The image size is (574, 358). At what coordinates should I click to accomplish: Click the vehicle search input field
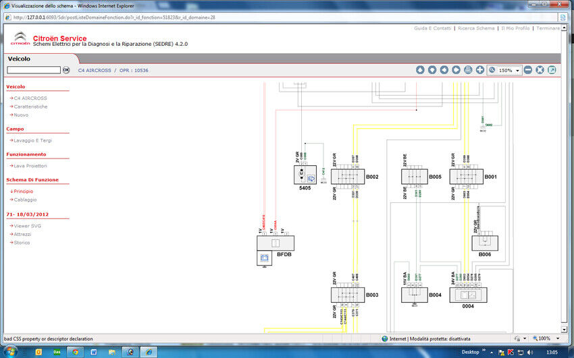pyautogui.click(x=34, y=70)
